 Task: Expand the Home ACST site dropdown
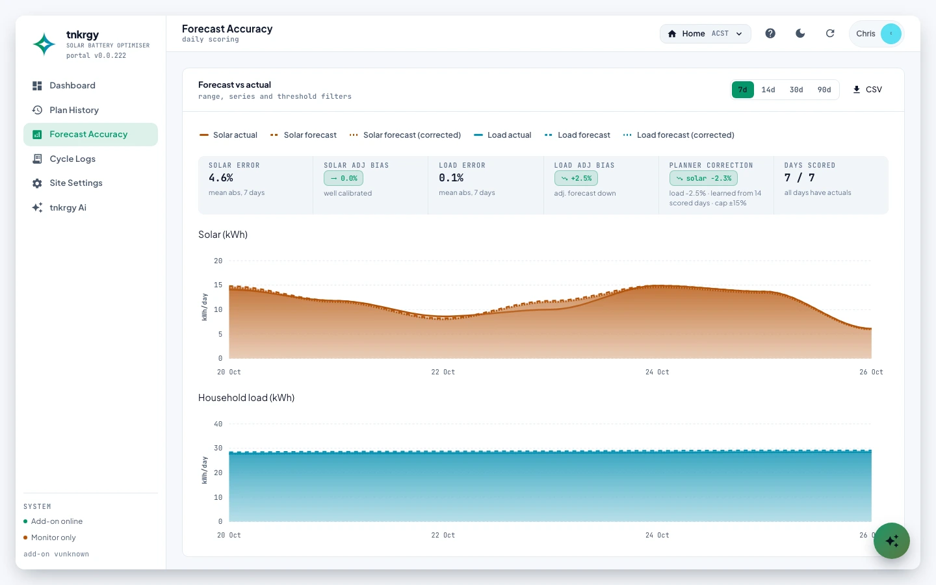pos(705,34)
